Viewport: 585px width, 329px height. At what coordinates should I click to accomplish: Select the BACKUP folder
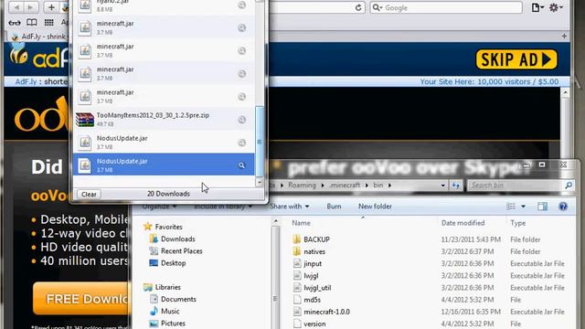point(316,239)
